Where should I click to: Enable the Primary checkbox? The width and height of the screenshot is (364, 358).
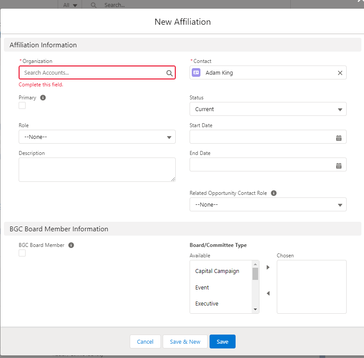(22, 105)
